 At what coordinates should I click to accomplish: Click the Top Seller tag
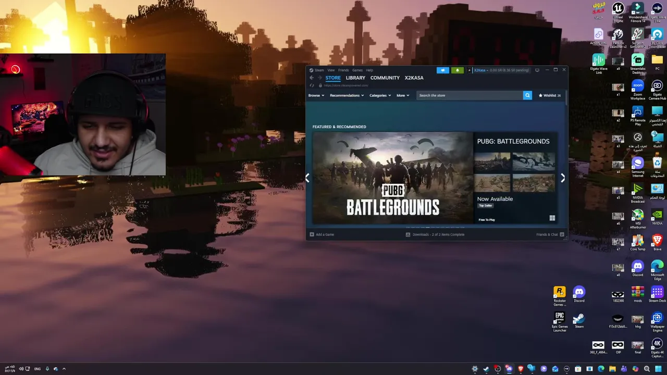485,206
